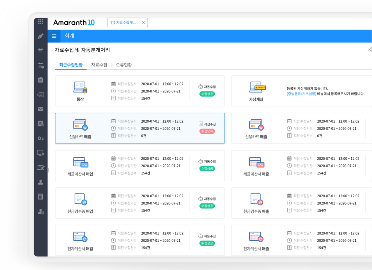Viewport: 372px width, 270px height.
Task: Click the pen nib icon in sidebar
Action: pos(41,36)
